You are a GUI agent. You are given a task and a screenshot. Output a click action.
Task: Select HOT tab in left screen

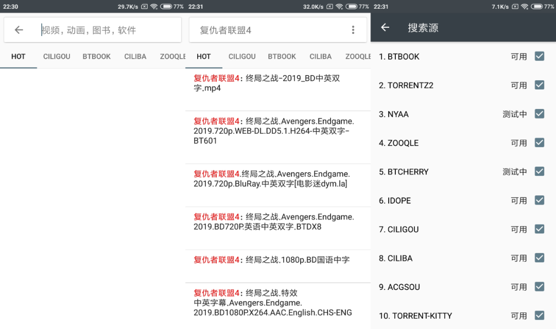(19, 57)
